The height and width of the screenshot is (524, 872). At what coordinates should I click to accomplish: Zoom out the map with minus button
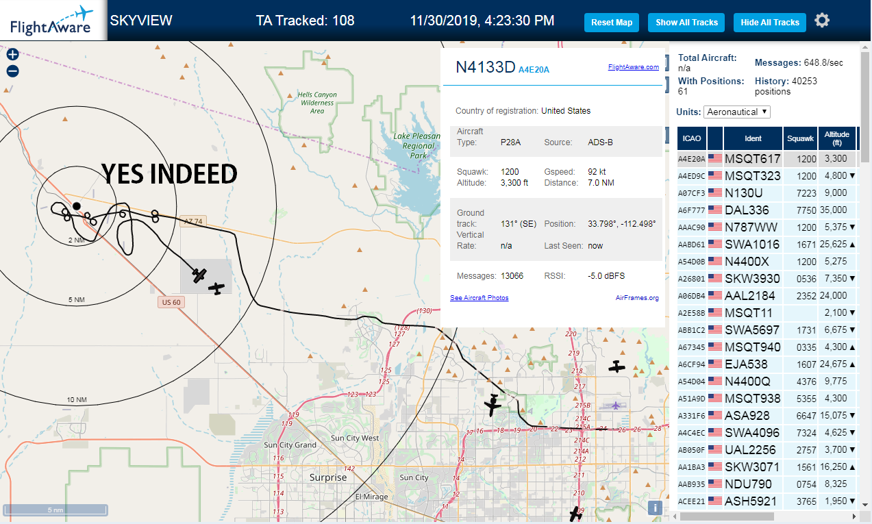(x=12, y=71)
